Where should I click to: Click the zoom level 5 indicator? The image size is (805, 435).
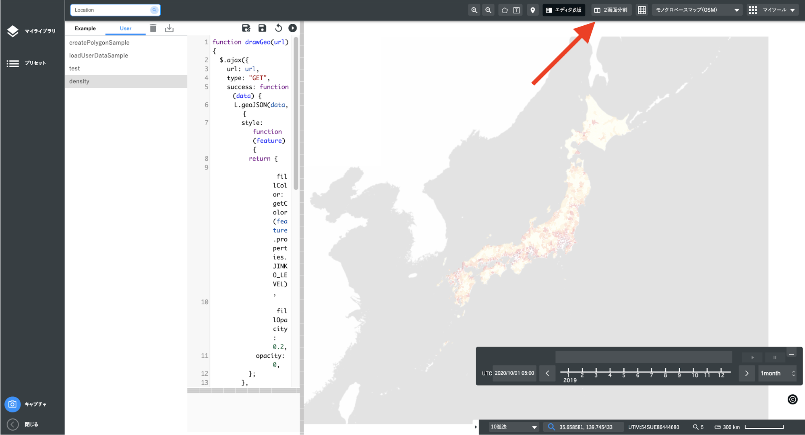(698, 427)
